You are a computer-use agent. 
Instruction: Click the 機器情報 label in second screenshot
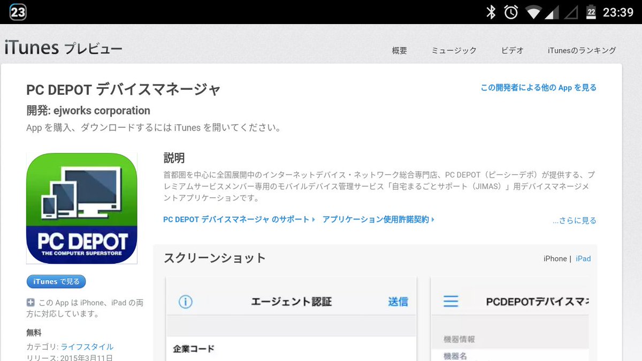click(x=459, y=339)
